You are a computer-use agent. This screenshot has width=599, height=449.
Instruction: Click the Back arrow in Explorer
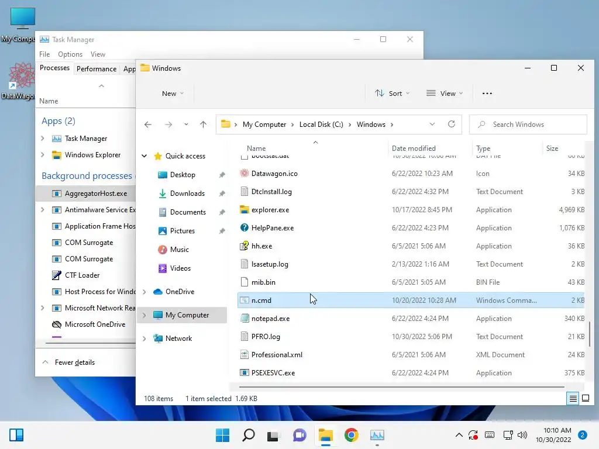pos(148,125)
